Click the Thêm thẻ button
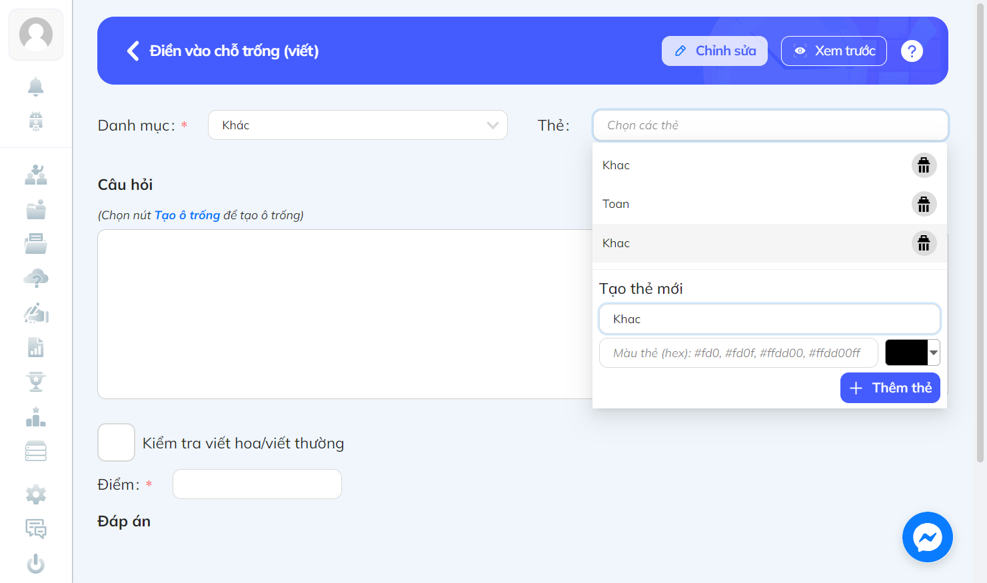This screenshot has width=987, height=583. [890, 388]
